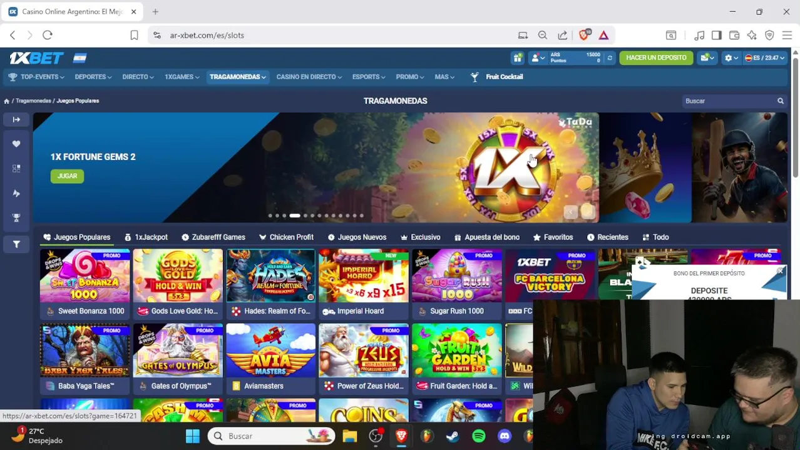Open Imperial Hoard game thumbnail
The height and width of the screenshot is (450, 800).
click(x=364, y=276)
